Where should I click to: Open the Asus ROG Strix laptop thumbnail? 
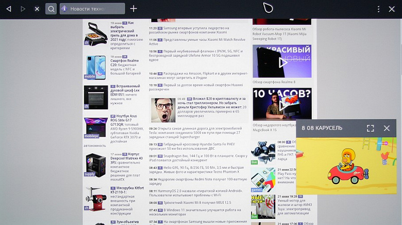click(96, 127)
